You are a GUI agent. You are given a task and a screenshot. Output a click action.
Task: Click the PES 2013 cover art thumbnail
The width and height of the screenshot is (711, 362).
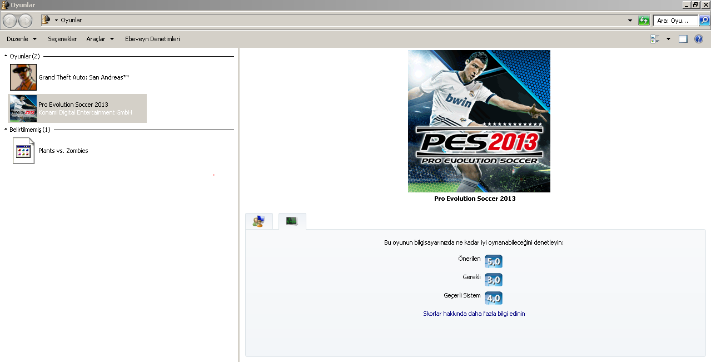tap(479, 121)
